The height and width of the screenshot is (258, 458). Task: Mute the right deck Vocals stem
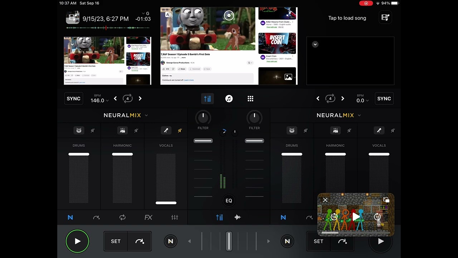click(x=393, y=130)
